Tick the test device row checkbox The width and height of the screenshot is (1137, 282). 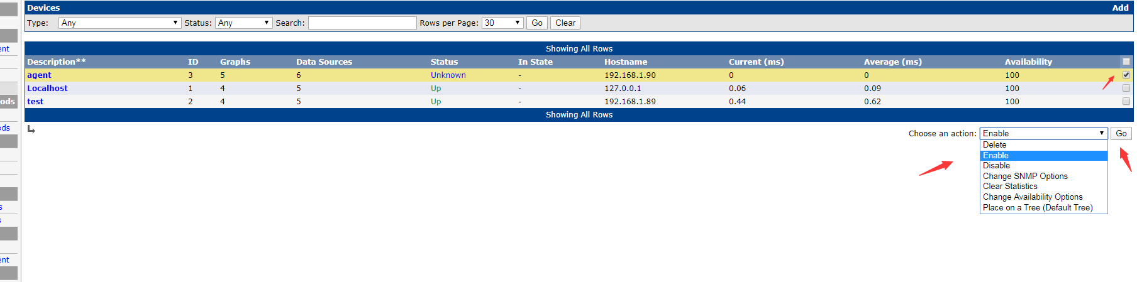[x=1126, y=101]
